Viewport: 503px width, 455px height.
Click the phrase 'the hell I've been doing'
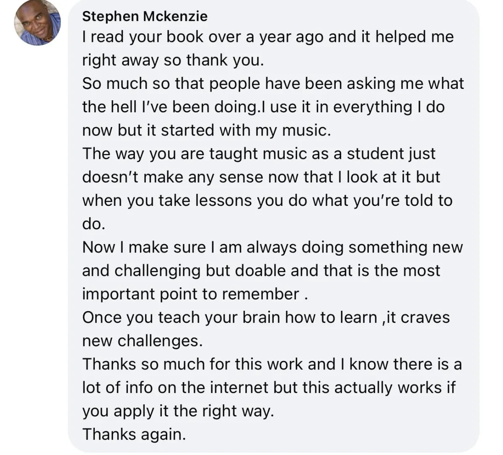(x=169, y=107)
